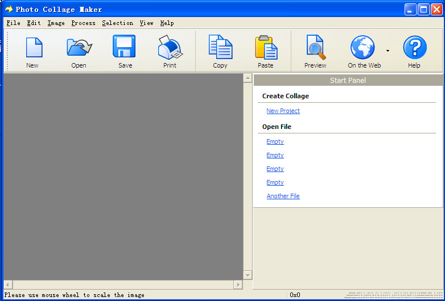445x301 pixels.
Task: Minimize the Photo Collage Maker window
Action: coord(410,9)
